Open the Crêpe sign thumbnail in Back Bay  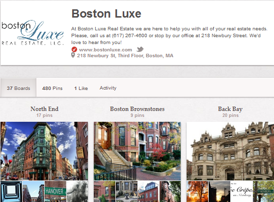pos(242,192)
